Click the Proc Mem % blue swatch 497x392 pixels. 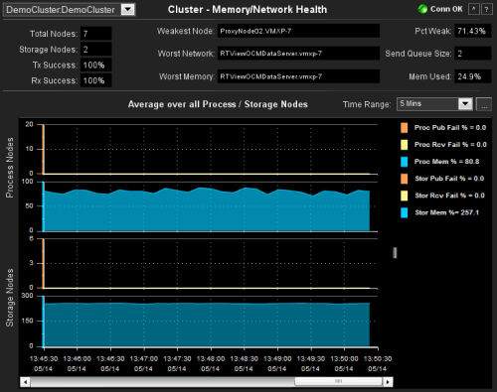[x=404, y=162]
